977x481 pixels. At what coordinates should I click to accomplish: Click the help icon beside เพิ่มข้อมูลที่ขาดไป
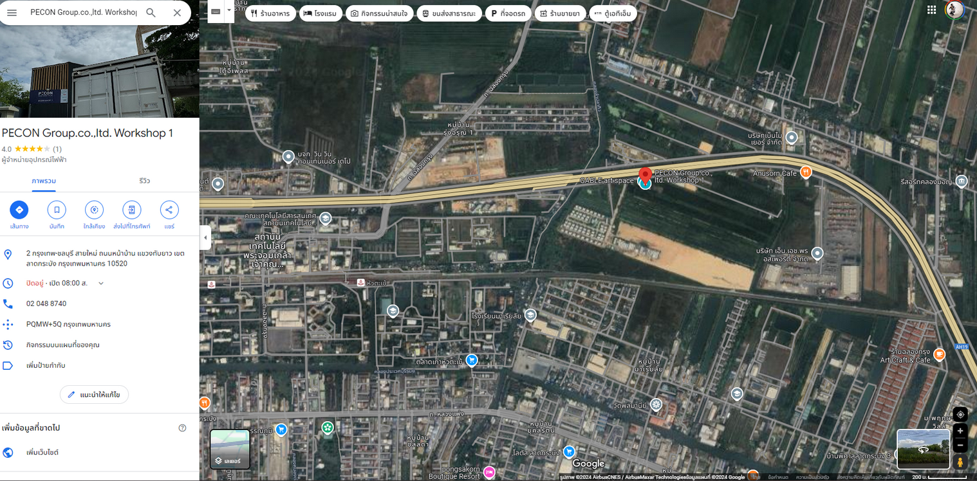click(182, 428)
